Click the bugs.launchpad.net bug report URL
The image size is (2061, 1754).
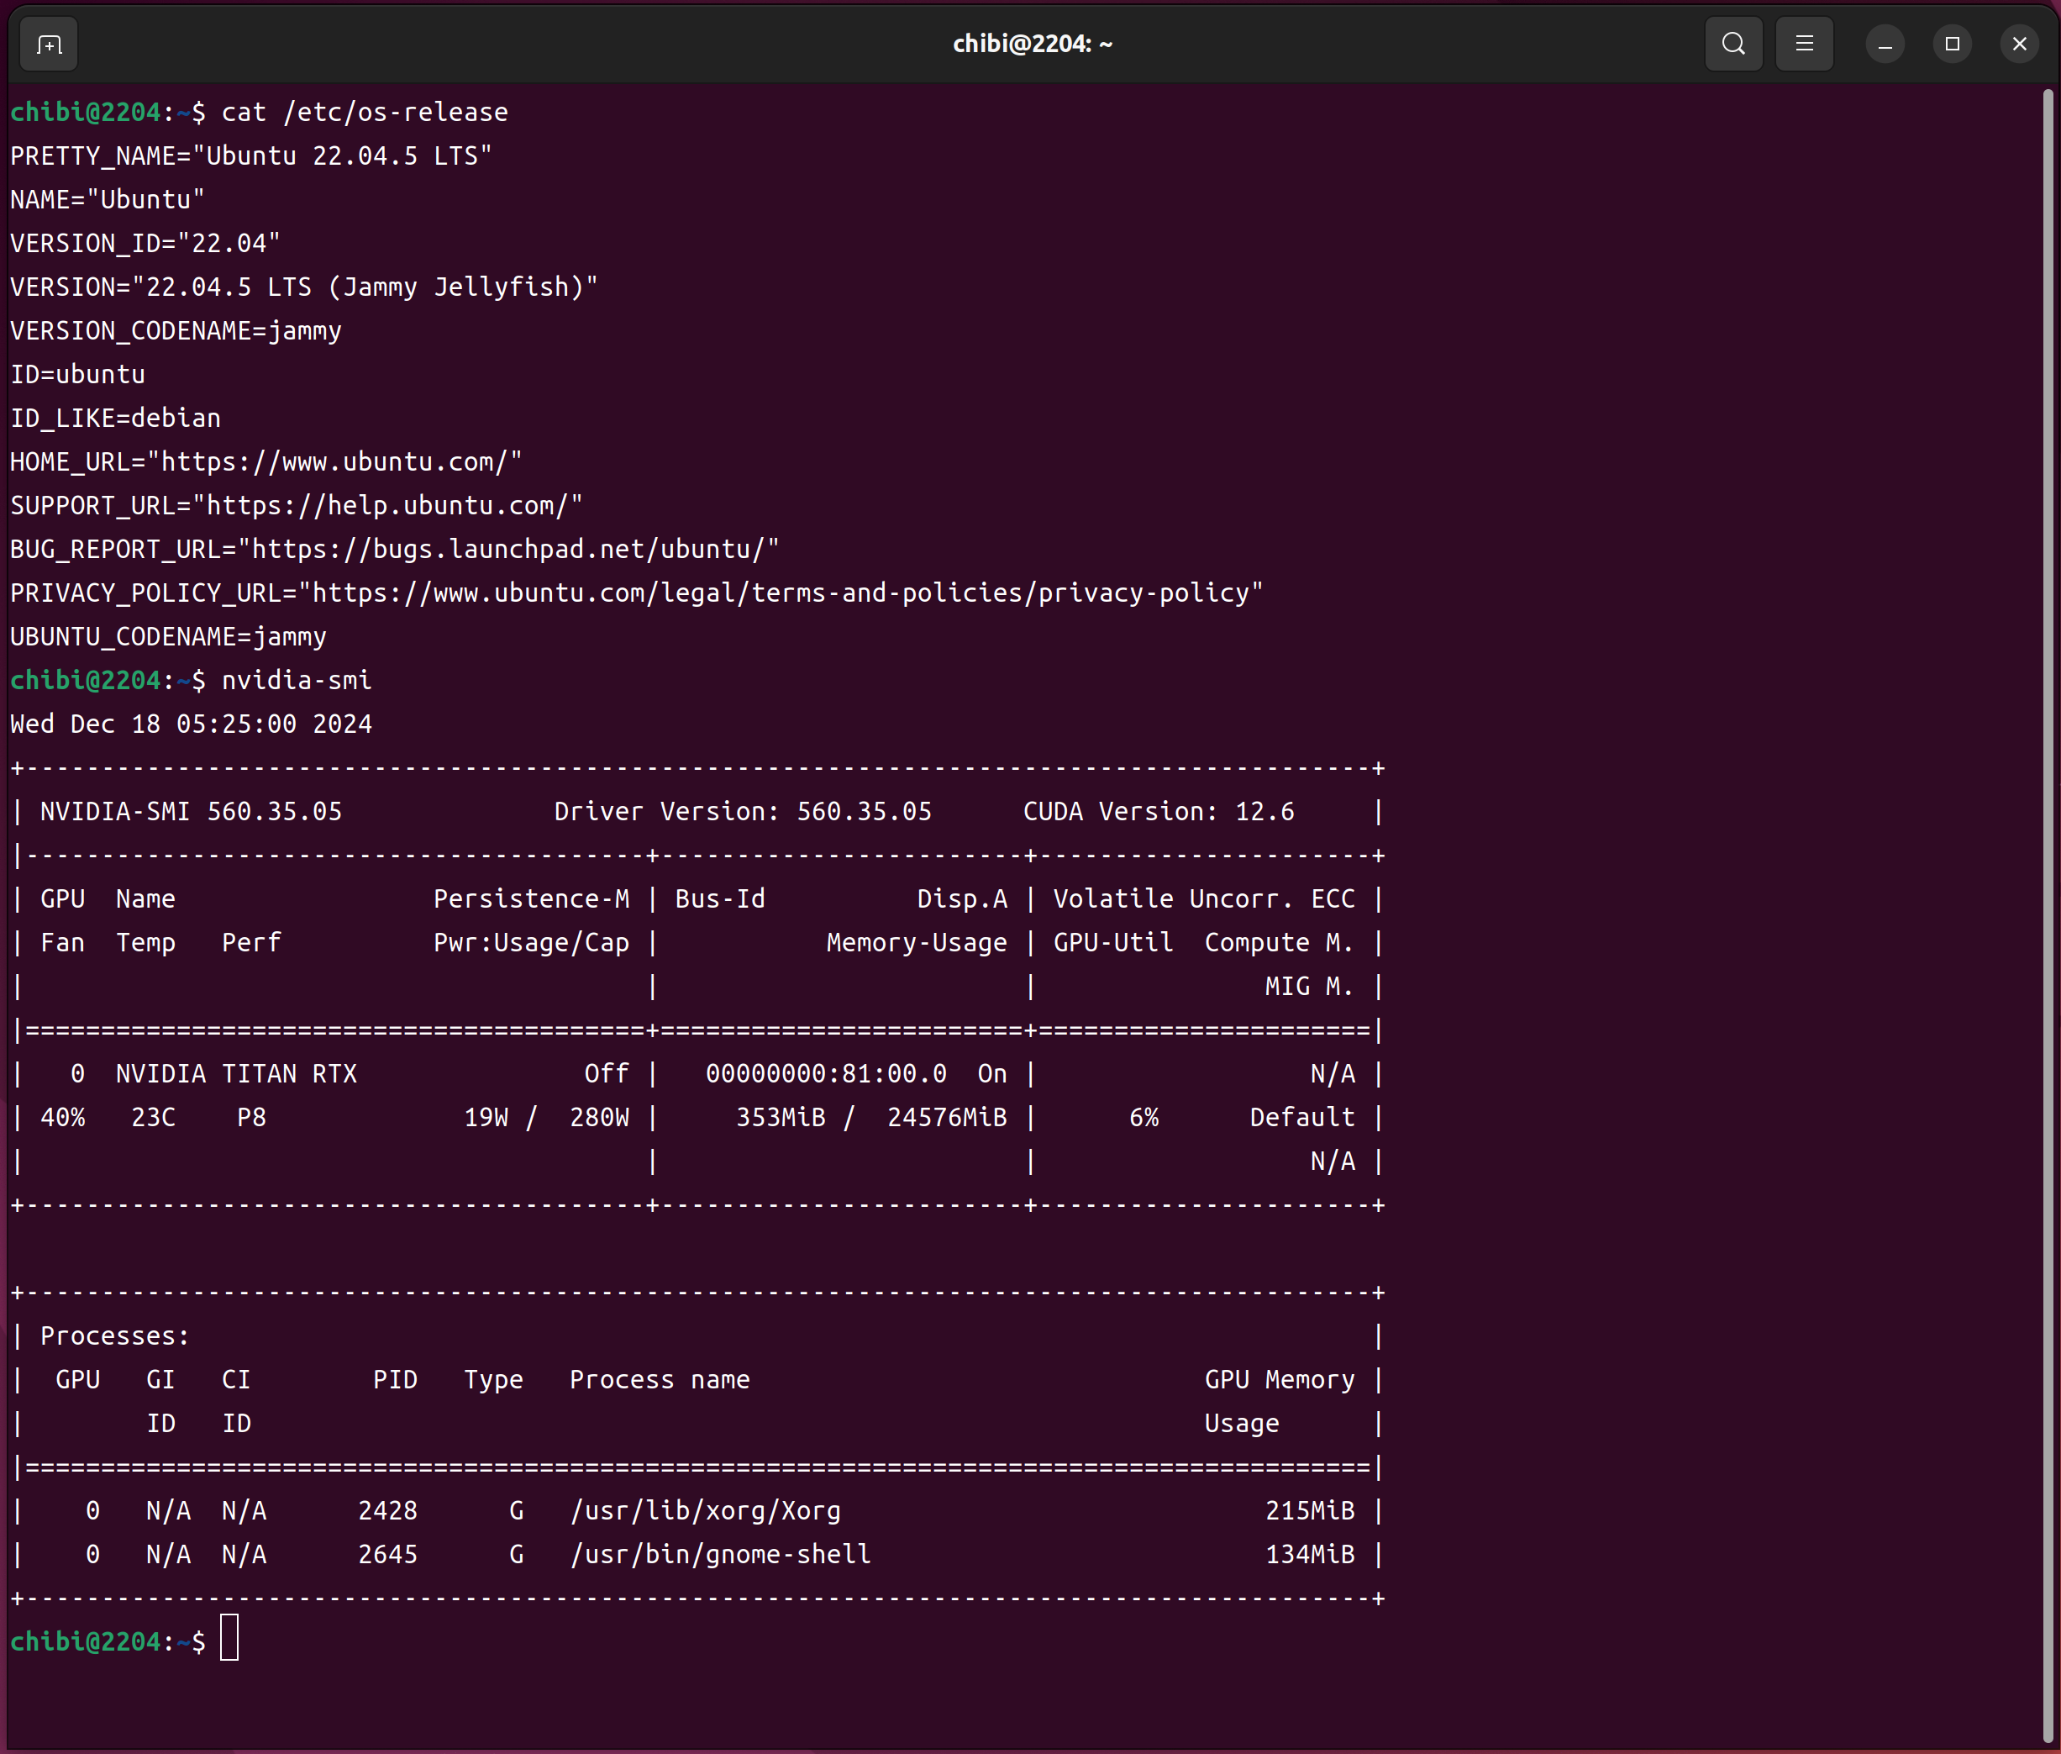point(509,550)
